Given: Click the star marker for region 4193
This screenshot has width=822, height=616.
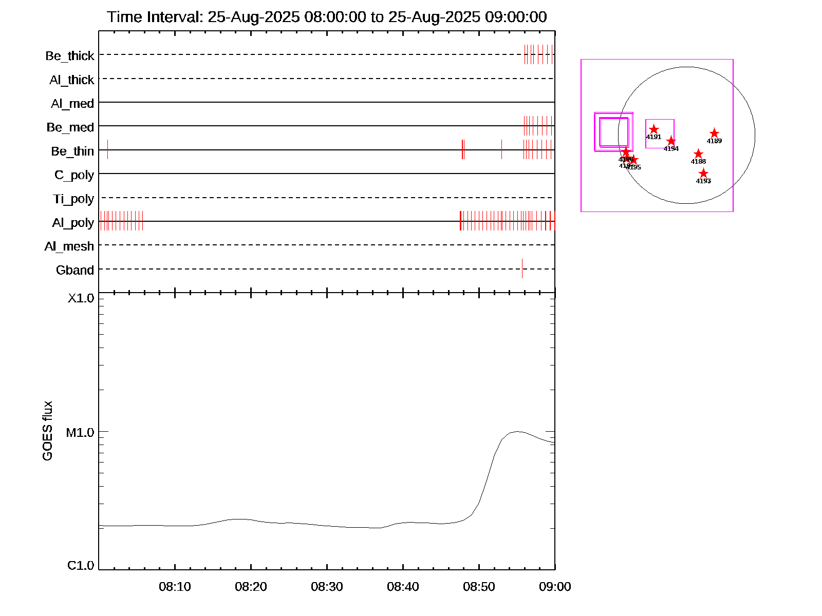Looking at the screenshot, I should tap(703, 174).
